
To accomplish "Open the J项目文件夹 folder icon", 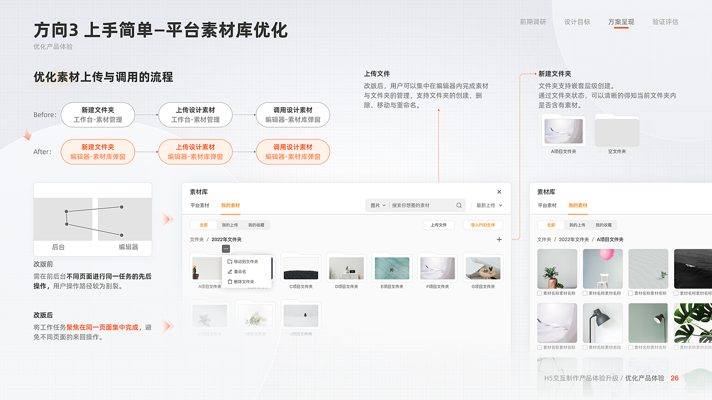I will coord(301,315).
